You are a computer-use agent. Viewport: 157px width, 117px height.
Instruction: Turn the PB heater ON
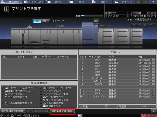pyautogui.click(x=37, y=21)
